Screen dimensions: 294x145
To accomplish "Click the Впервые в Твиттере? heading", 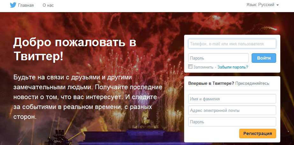I will (x=211, y=83).
